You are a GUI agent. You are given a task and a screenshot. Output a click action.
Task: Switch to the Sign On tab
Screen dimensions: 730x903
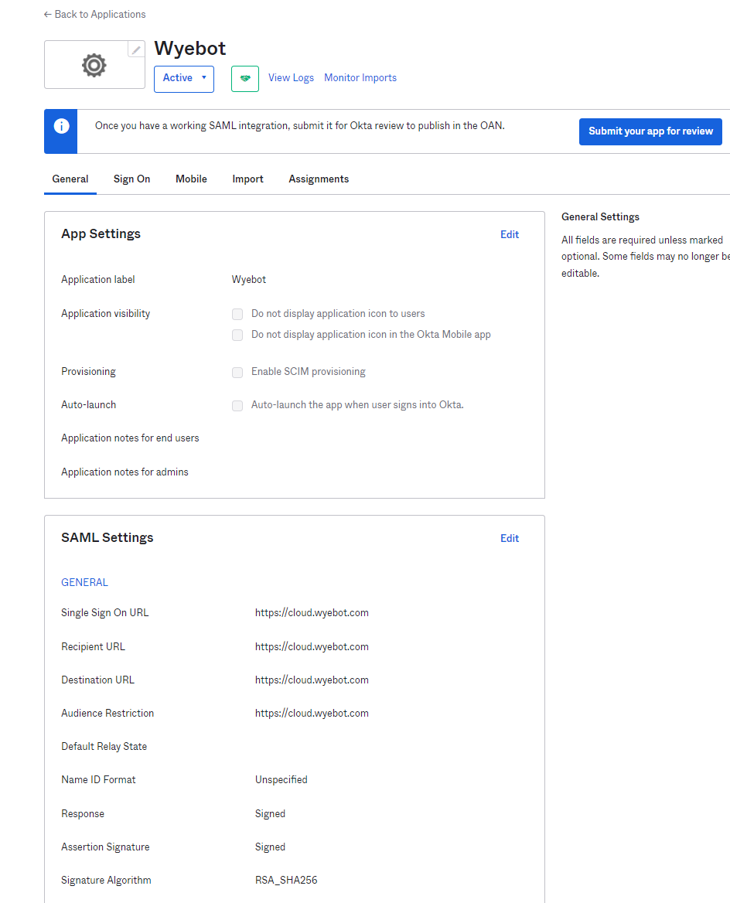click(132, 179)
